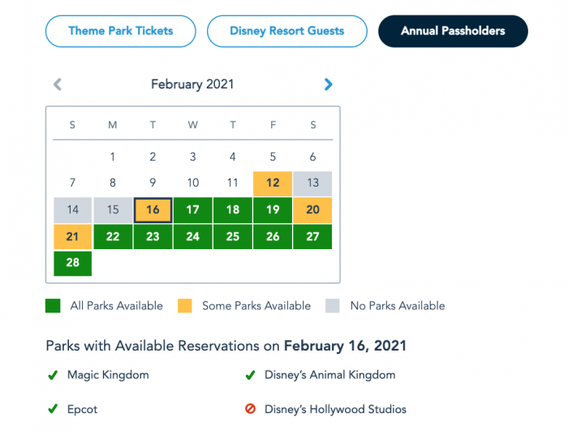Select the Annual Passholders tab
The width and height of the screenshot is (568, 439).
tap(453, 32)
